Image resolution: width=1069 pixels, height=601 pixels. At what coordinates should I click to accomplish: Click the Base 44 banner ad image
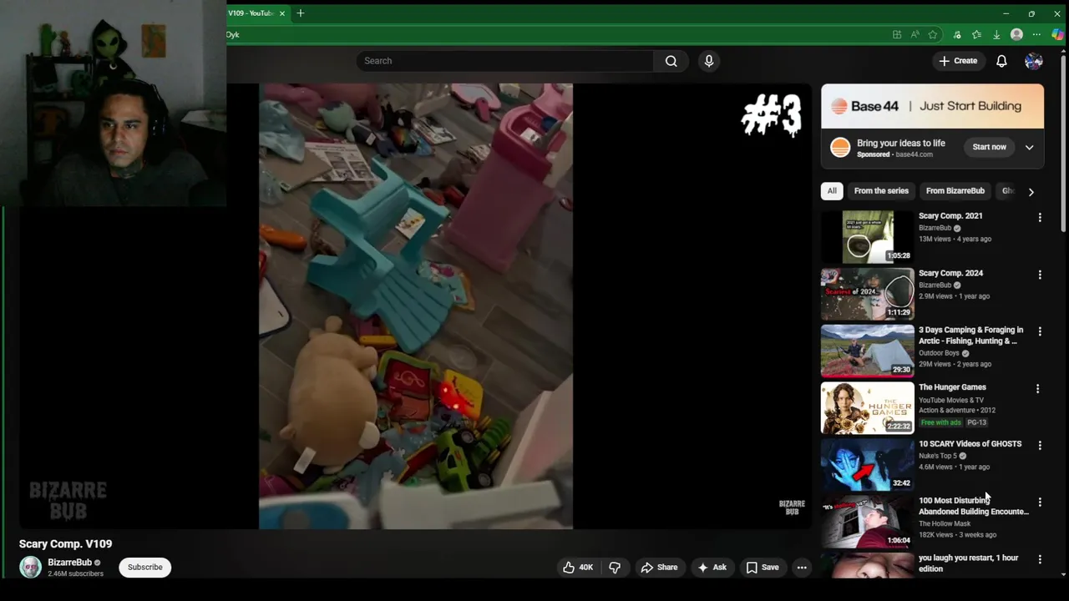932,106
